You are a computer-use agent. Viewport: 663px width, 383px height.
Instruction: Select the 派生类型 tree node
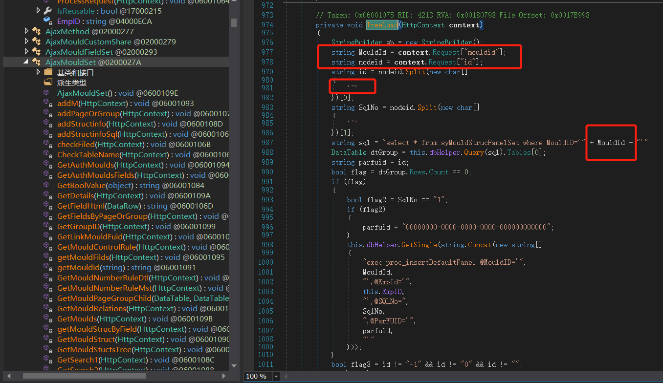point(72,83)
